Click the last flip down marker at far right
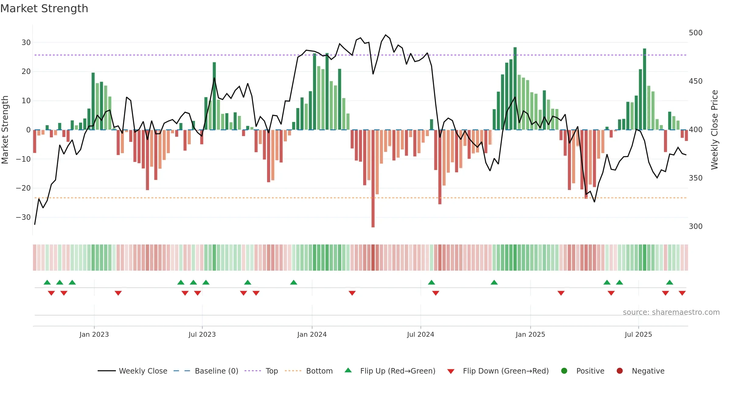This screenshot has height=411, width=730. click(x=682, y=293)
